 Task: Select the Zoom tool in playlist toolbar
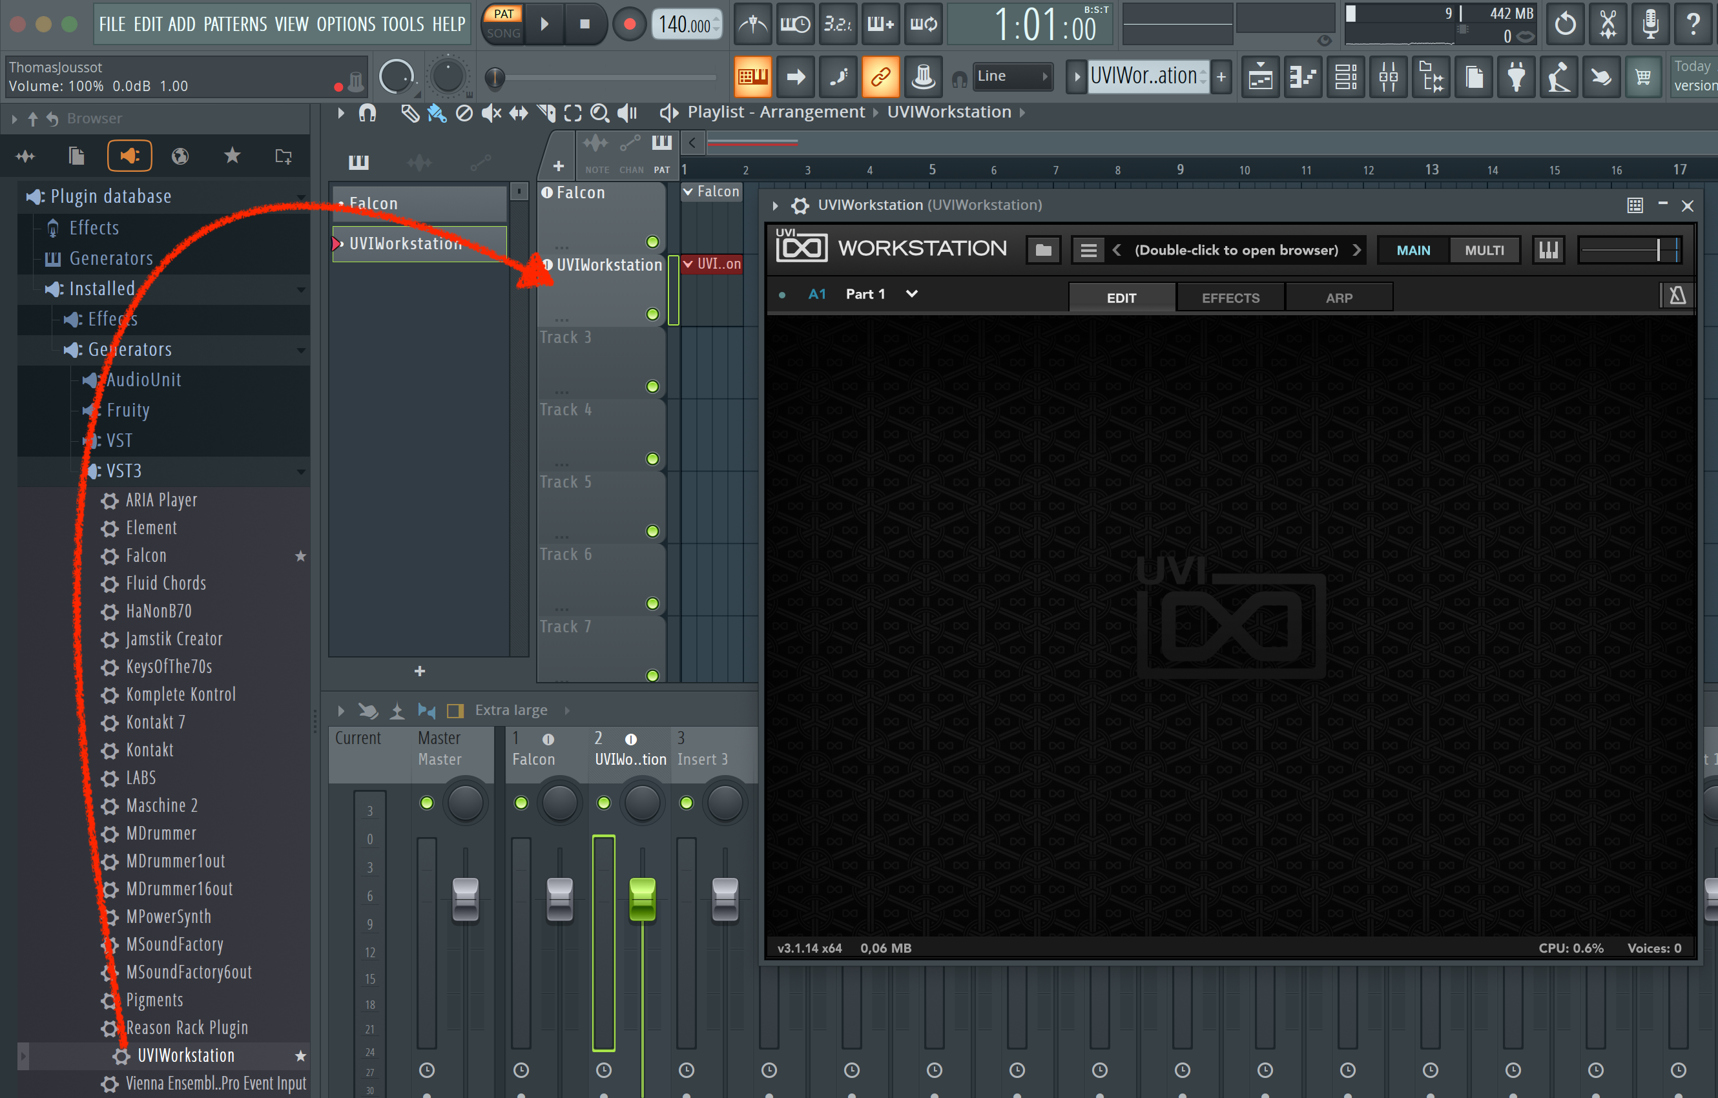click(600, 113)
